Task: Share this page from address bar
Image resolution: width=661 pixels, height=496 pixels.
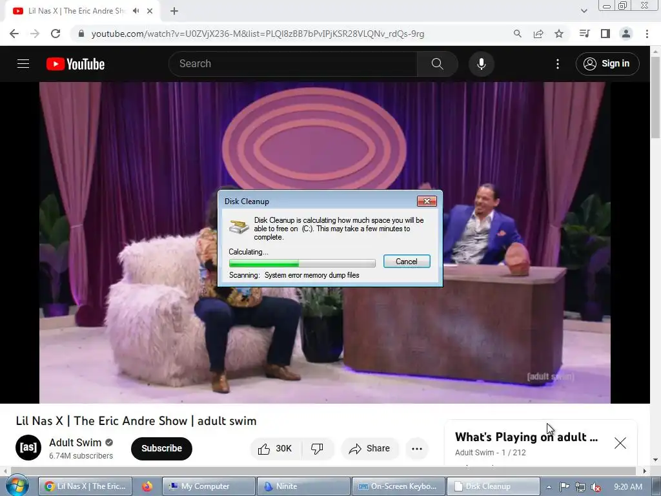Action: coord(538,34)
